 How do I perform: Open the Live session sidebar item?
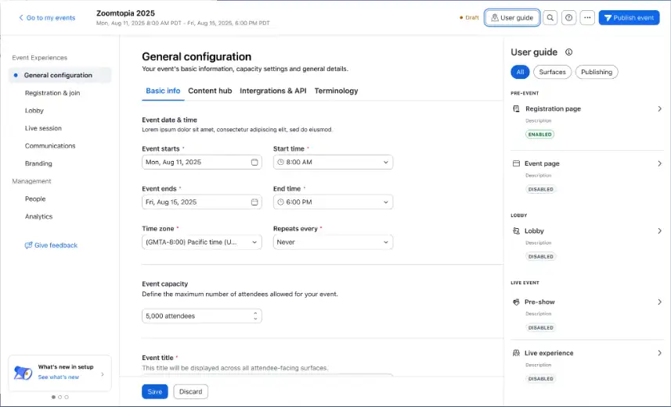(43, 128)
